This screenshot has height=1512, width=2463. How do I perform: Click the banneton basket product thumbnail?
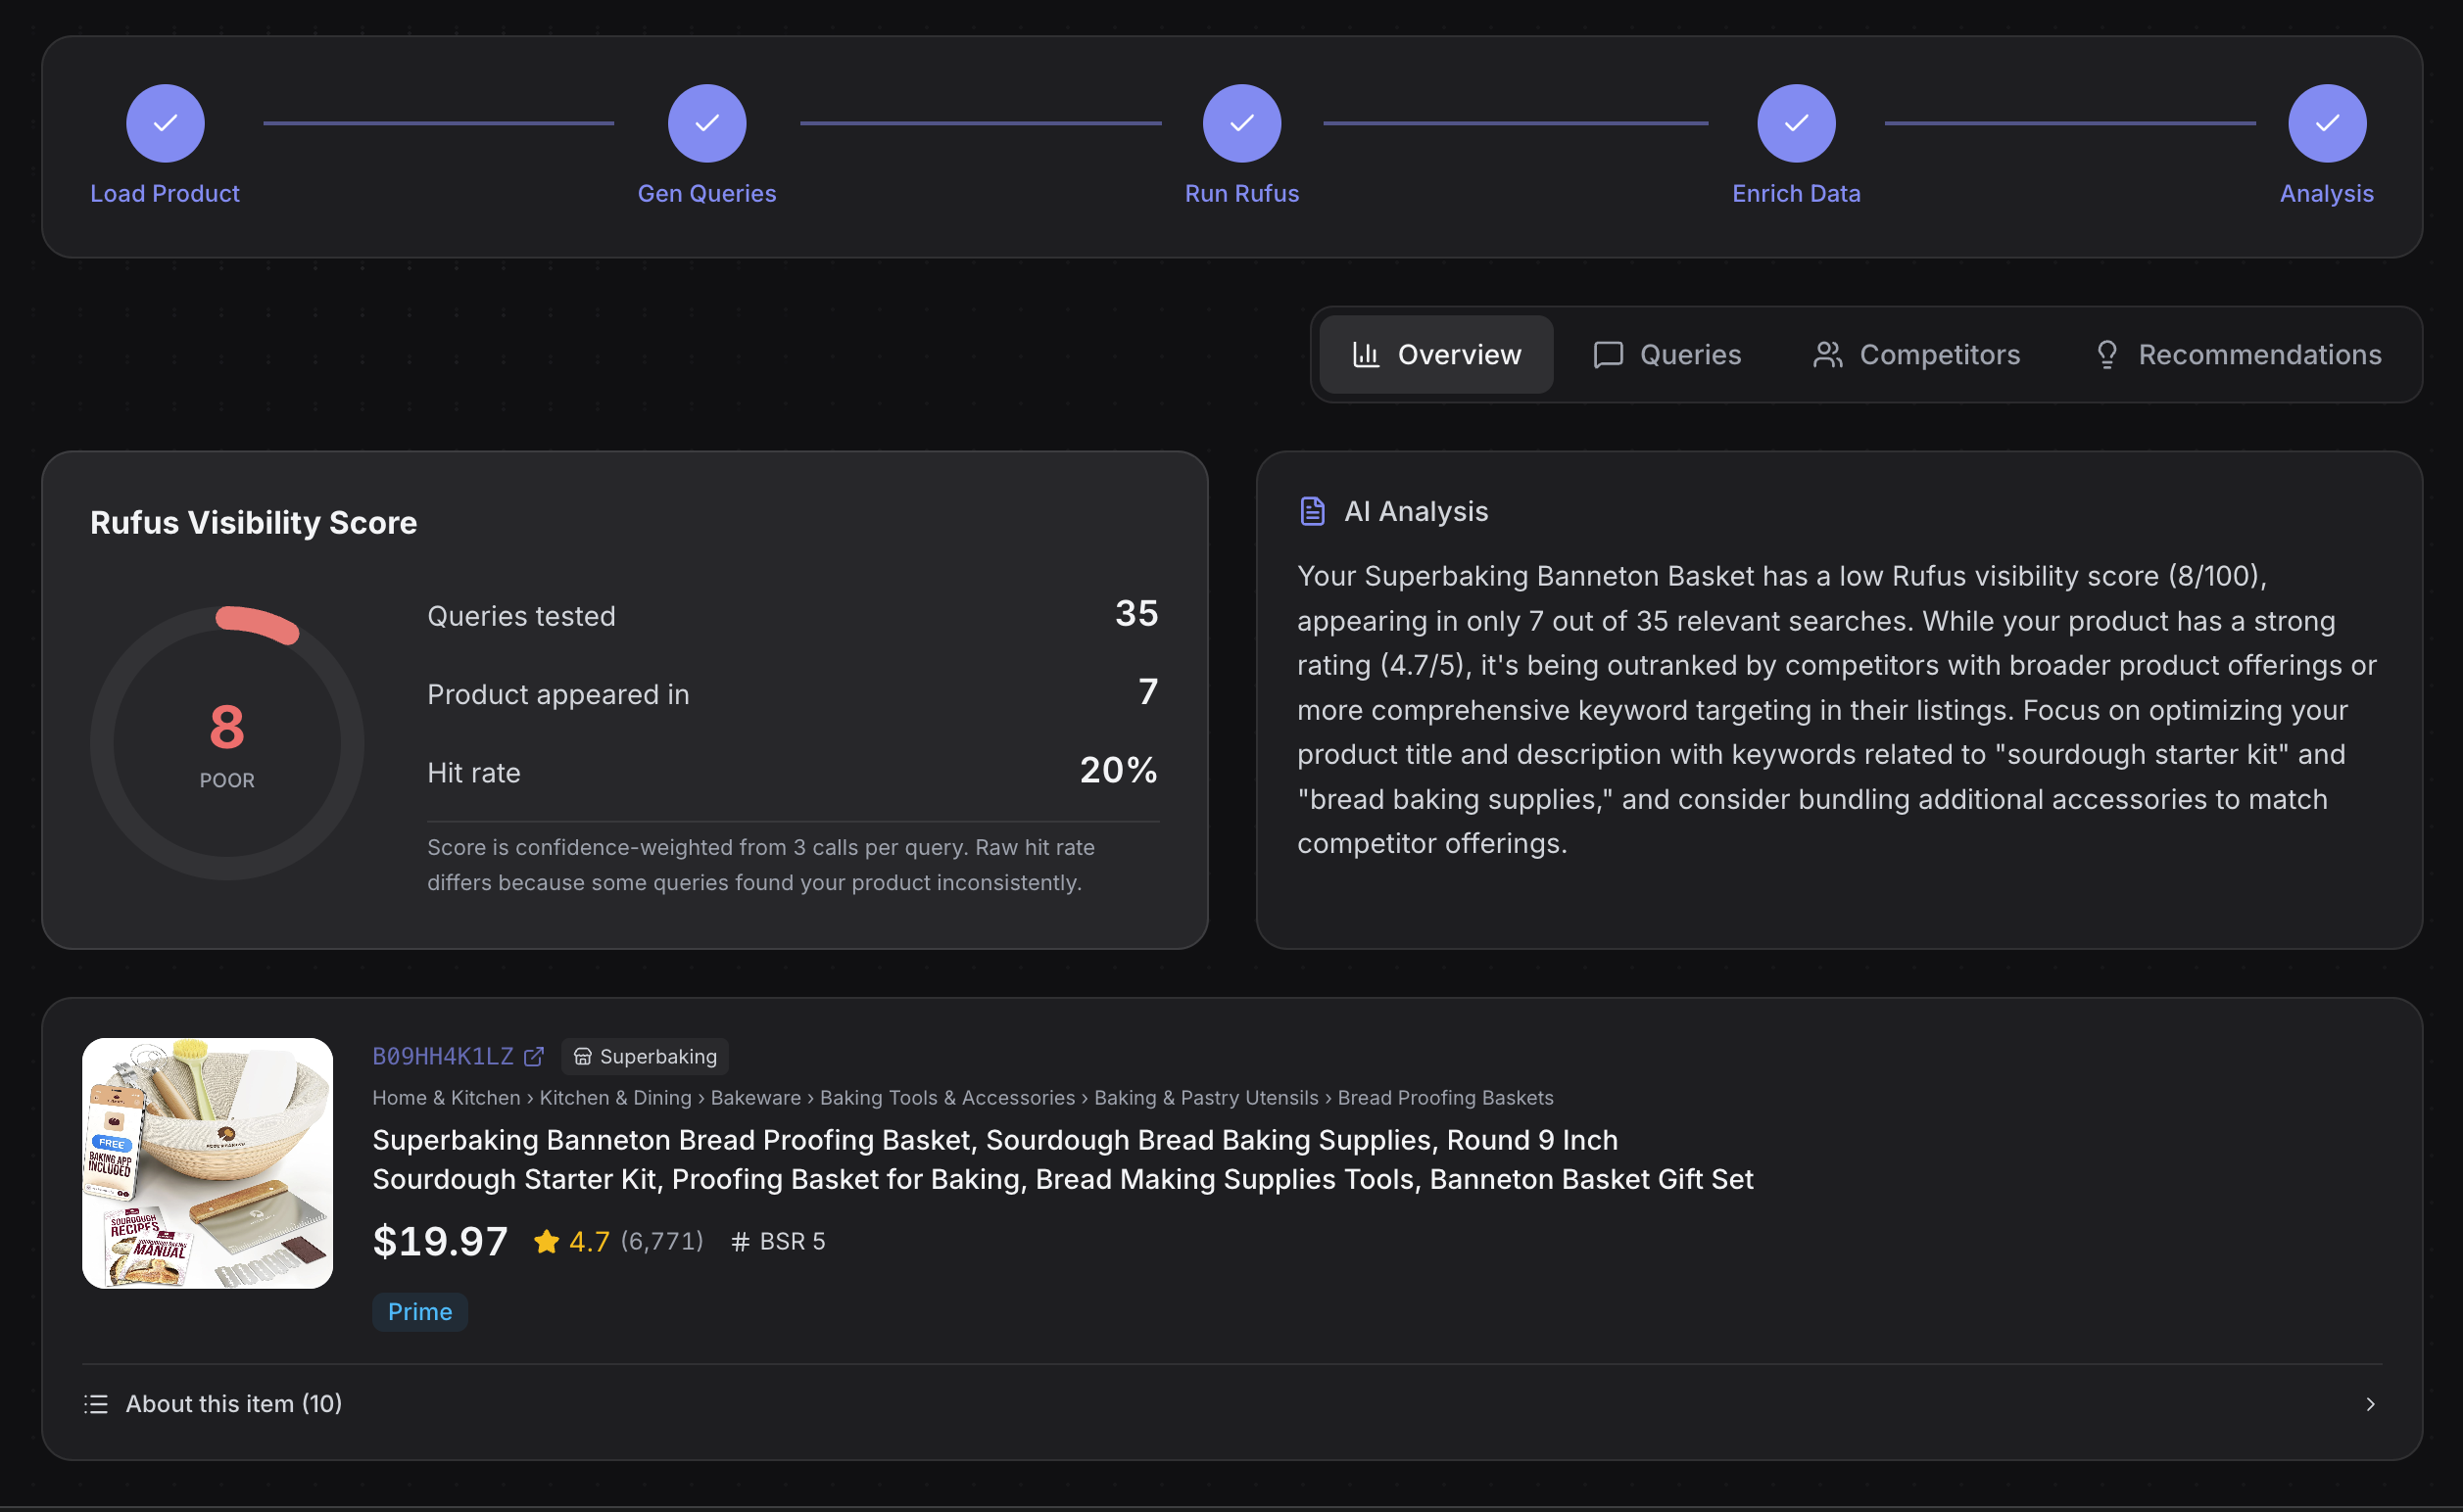207,1163
